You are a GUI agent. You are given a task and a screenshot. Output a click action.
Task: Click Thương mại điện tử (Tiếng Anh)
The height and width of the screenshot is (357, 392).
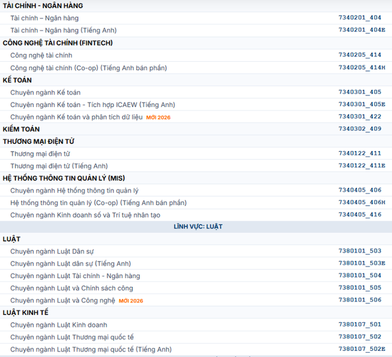[x=59, y=166]
